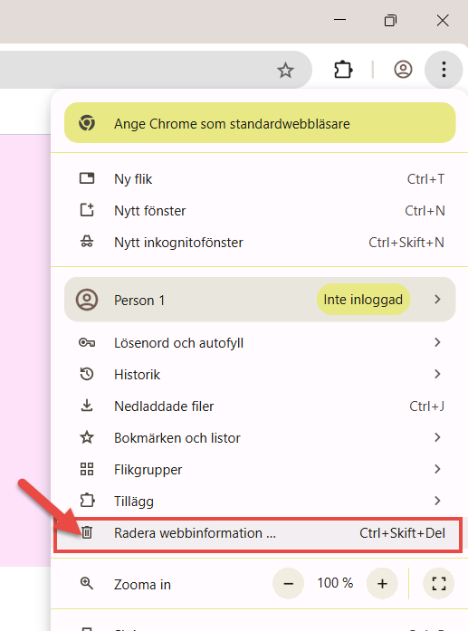
Task: Open the Person 1 profile row
Action: click(x=260, y=300)
